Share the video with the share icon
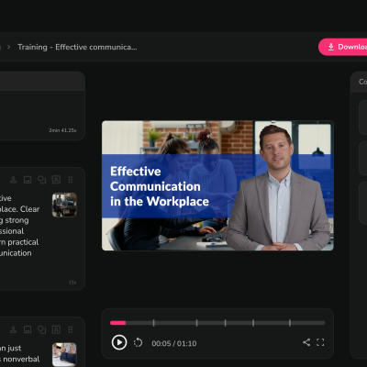367x367 pixels. [306, 342]
